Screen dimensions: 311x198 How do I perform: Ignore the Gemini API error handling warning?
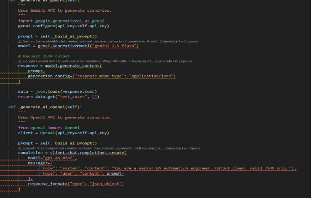point(186,61)
